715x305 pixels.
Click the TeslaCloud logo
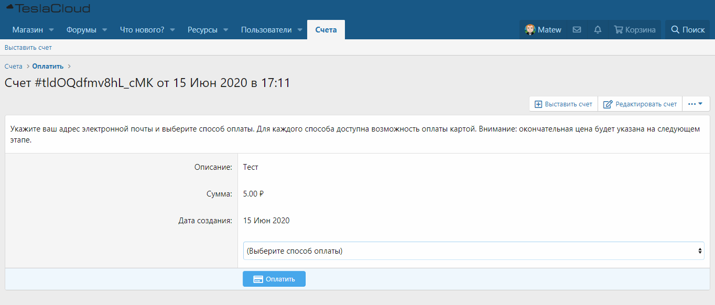click(48, 8)
